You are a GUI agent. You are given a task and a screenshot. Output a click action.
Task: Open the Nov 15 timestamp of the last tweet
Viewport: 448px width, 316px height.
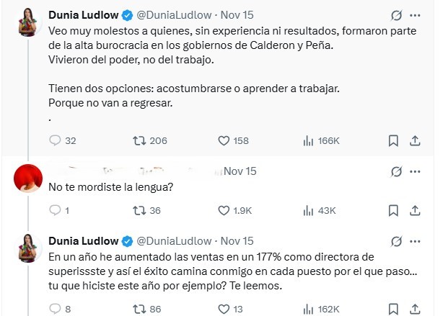tap(236, 240)
